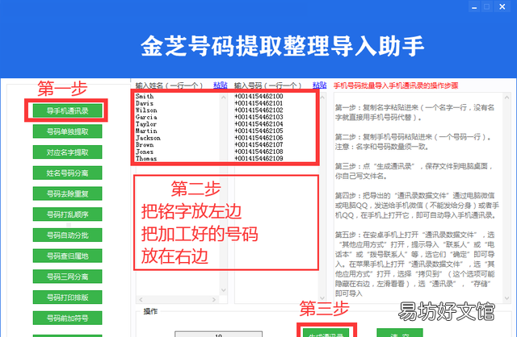Click the 号码查归属地 button
This screenshot has height=337, width=517.
[67, 256]
